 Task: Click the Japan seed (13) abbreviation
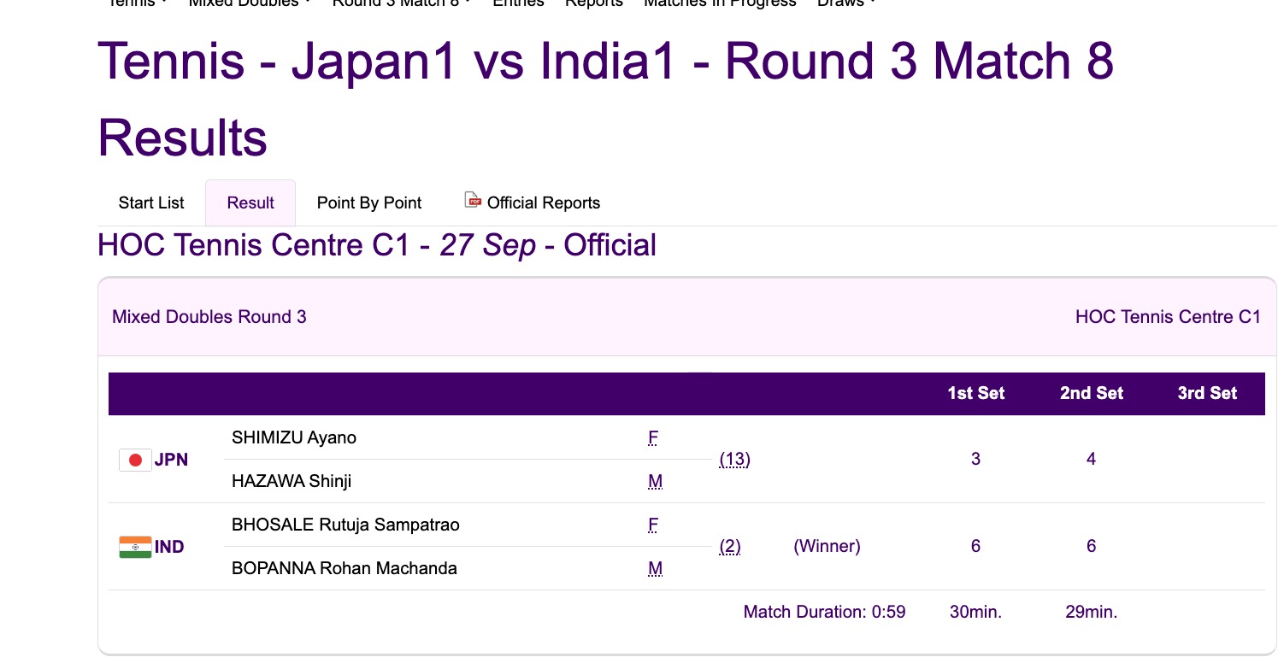[734, 460]
